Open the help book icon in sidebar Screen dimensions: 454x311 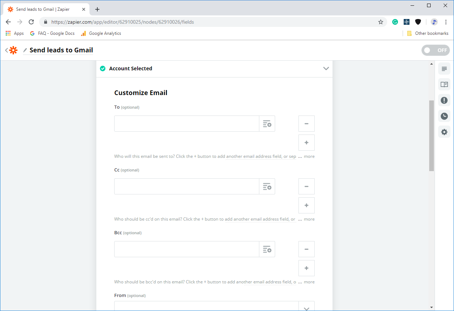coord(444,85)
